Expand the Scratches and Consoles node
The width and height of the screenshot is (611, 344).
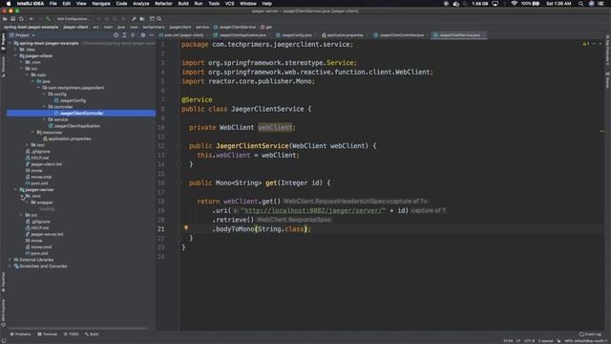point(11,266)
